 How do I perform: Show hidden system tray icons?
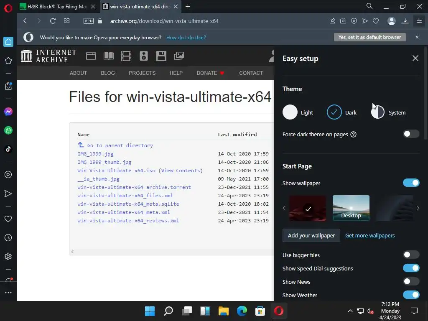coord(350,311)
